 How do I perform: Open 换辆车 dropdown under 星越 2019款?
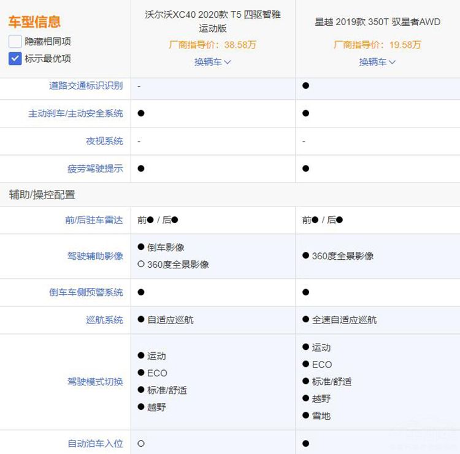click(377, 62)
